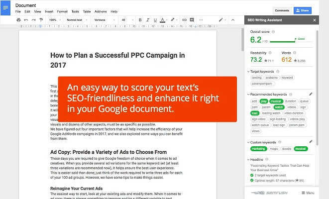The image size is (329, 199).
Task: Click the Google Docs home icon
Action: pos(5,8)
